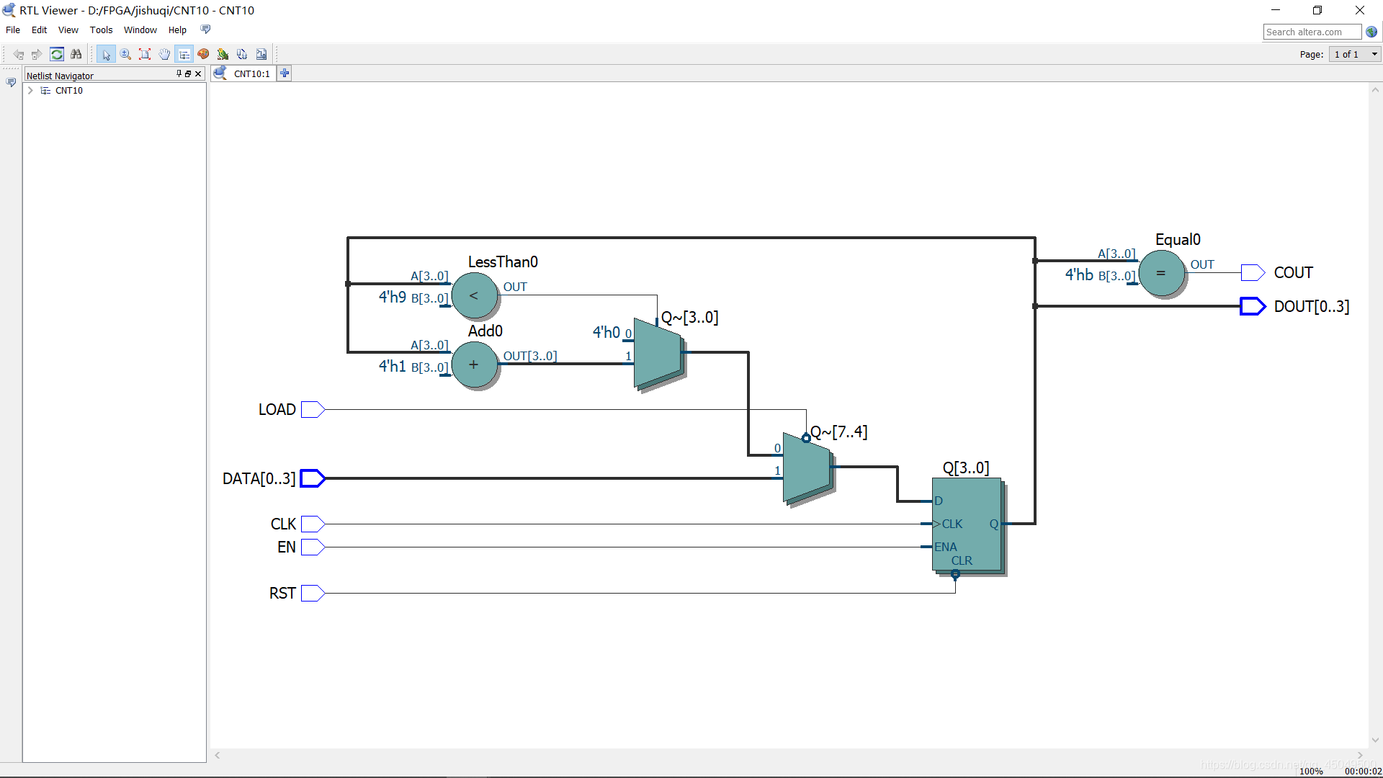Click the globe search icon

coord(1371,32)
